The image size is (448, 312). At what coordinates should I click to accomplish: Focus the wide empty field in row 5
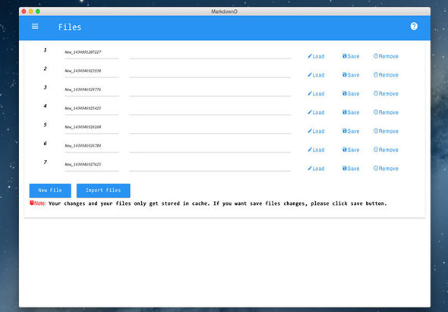coord(210,128)
